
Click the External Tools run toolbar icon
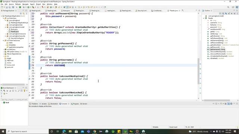pyautogui.click(x=33, y=7)
